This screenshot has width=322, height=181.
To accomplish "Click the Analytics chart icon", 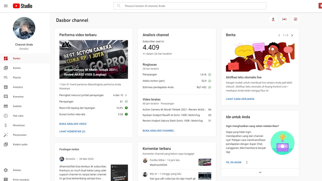I will click(x=6, y=87).
